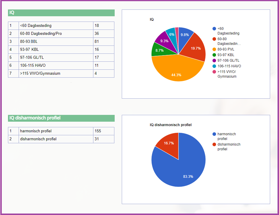Select the blue harmonisch profiel legend dot
The image size is (279, 215).
[x=214, y=134]
